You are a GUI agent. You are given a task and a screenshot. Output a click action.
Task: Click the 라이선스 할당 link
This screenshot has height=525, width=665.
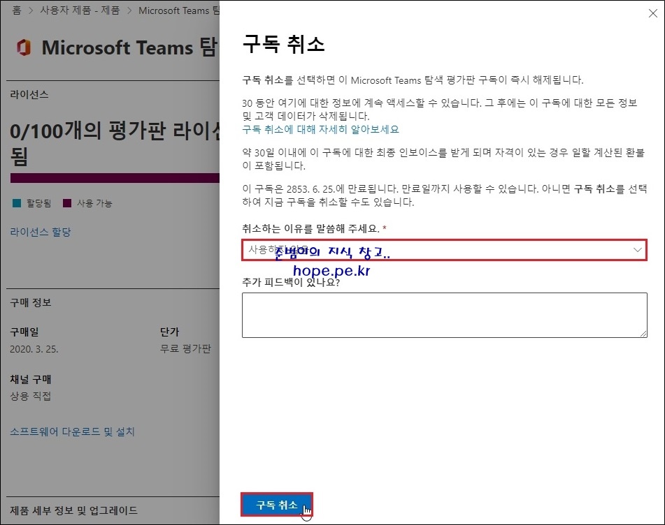41,232
